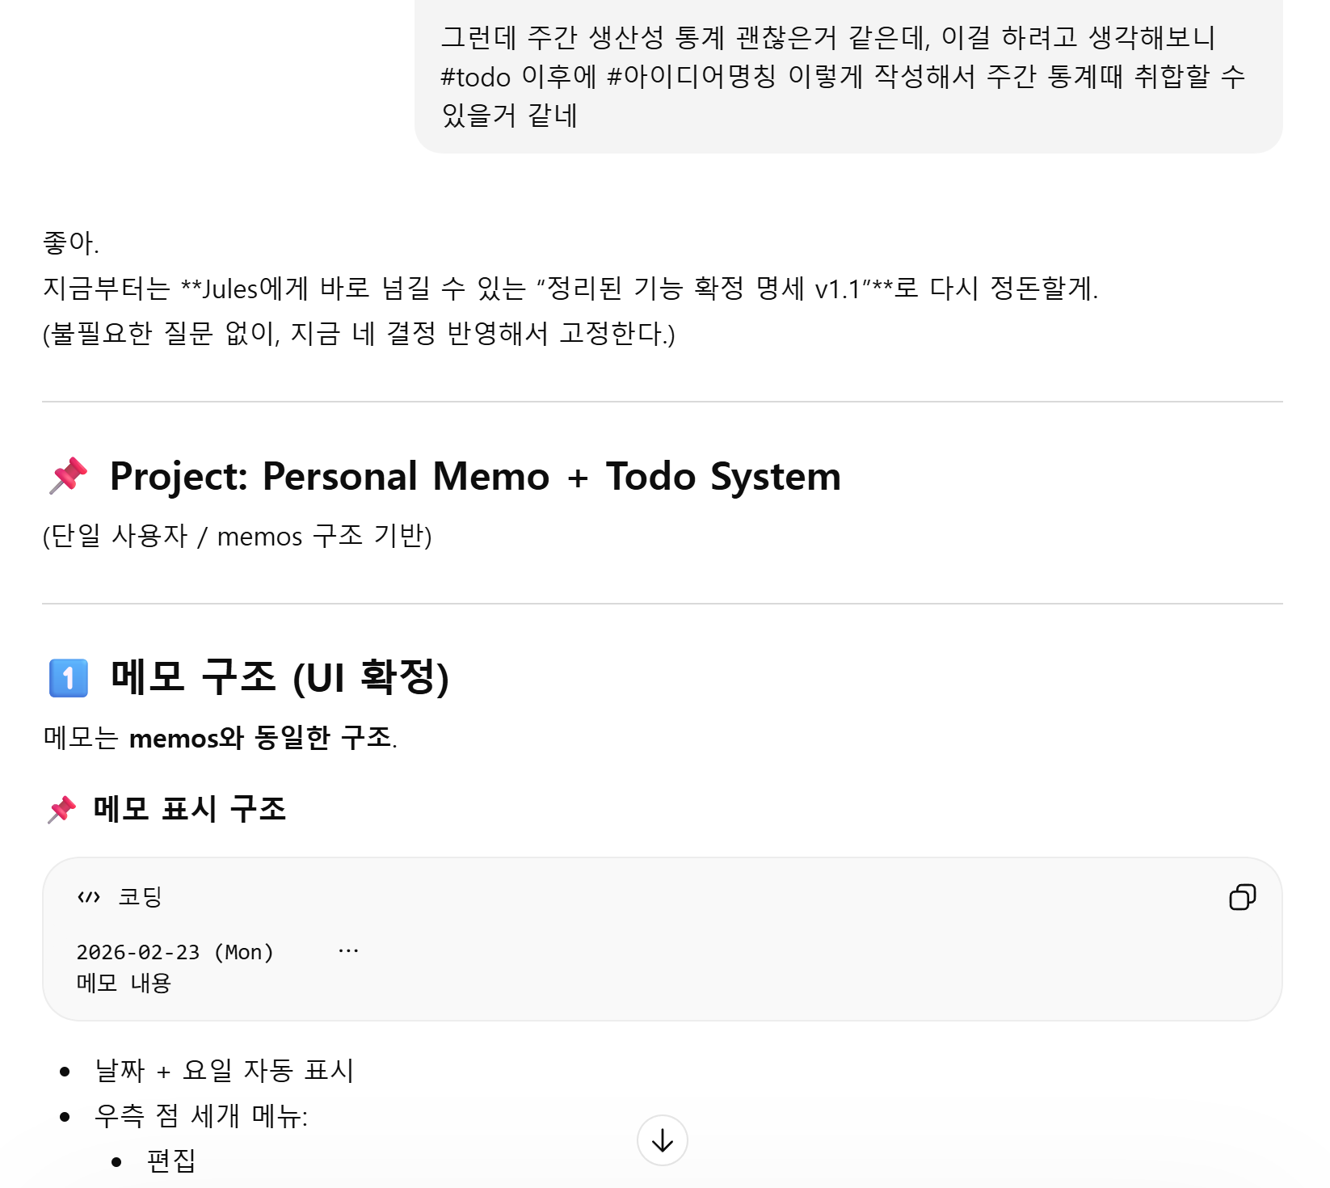
Task: Click the blue number 1 emoji
Action: tap(69, 677)
